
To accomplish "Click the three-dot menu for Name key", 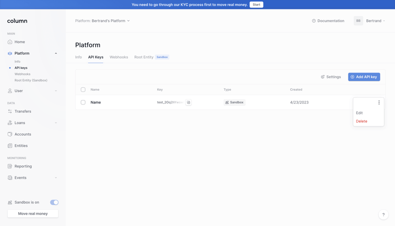I will [379, 102].
